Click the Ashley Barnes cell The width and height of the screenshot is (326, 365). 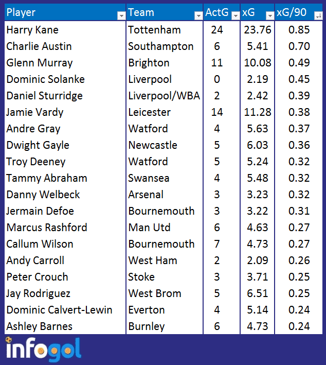(65, 326)
